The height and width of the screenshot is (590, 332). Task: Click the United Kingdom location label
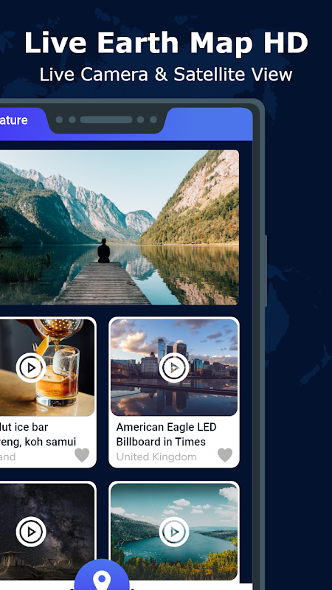click(156, 457)
